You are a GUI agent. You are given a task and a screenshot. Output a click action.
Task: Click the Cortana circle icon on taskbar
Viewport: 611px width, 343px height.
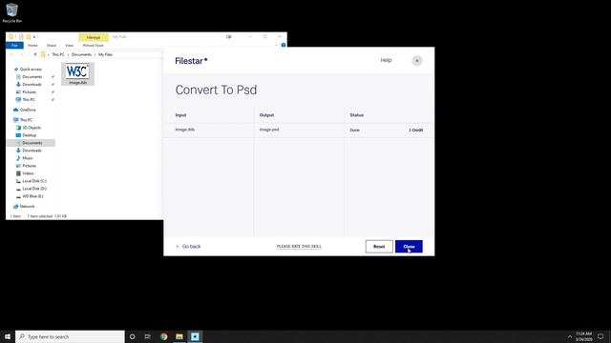[x=133, y=336]
